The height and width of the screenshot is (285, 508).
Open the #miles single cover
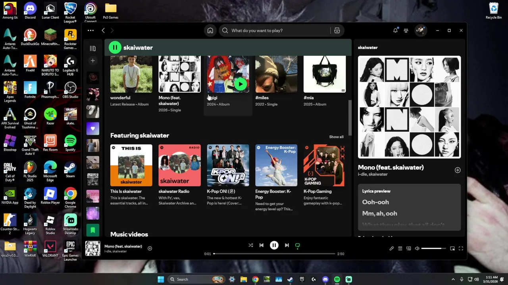pyautogui.click(x=276, y=74)
